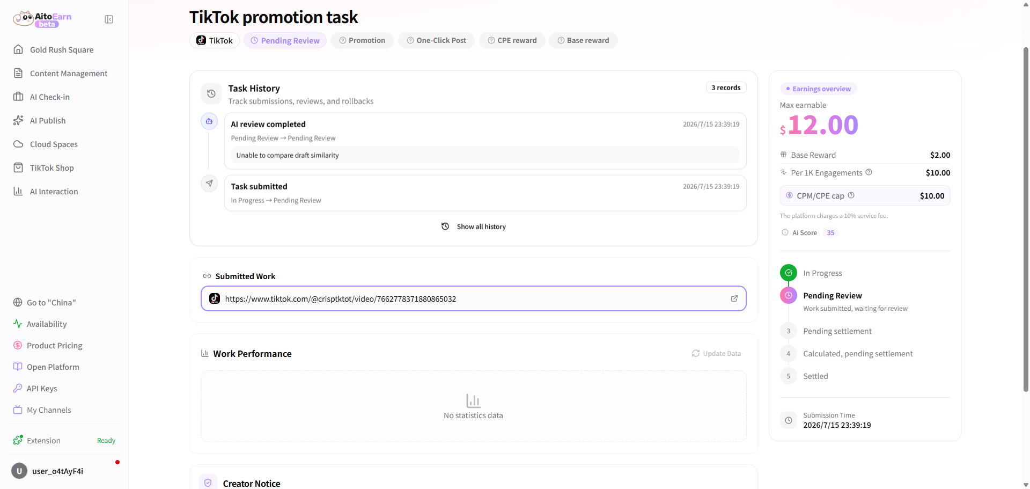Click the AI Score value 35
The image size is (1030, 489).
click(x=830, y=232)
